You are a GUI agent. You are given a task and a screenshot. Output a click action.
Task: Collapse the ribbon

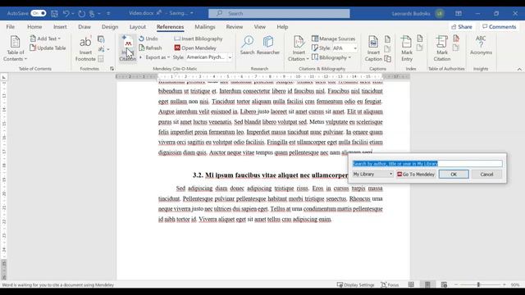[519, 69]
